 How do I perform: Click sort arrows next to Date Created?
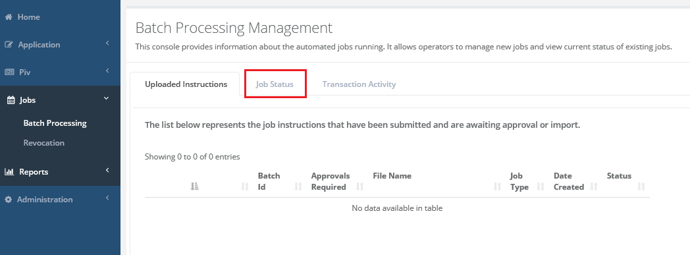click(594, 186)
